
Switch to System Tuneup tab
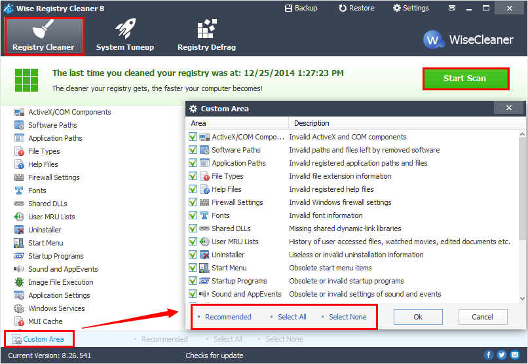[125, 36]
